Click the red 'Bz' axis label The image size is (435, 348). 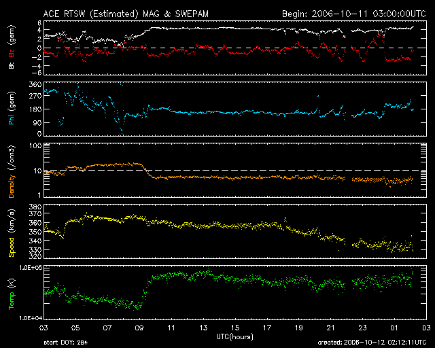[x=12, y=54]
